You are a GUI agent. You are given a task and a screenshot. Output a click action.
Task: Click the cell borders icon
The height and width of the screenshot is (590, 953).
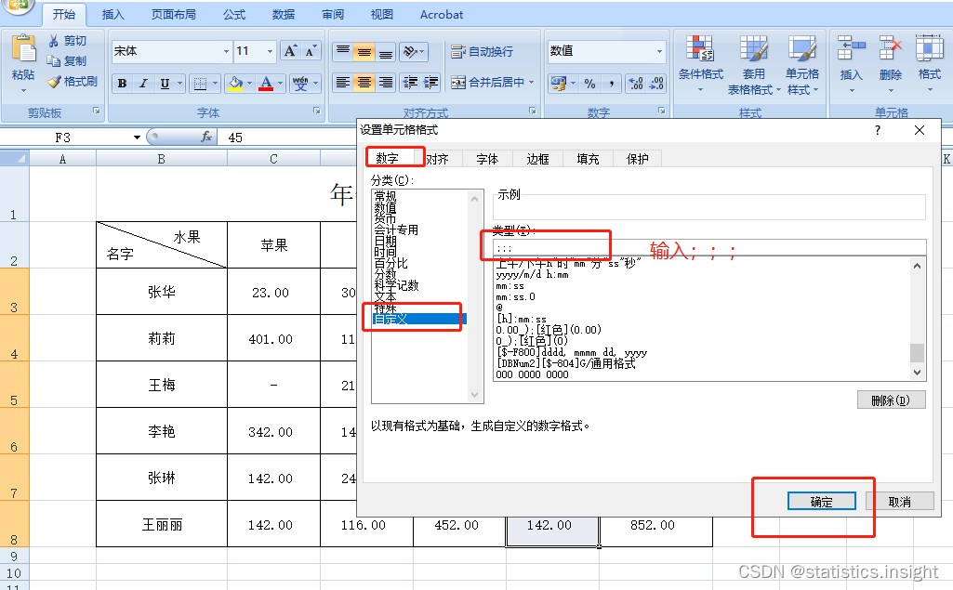[200, 84]
